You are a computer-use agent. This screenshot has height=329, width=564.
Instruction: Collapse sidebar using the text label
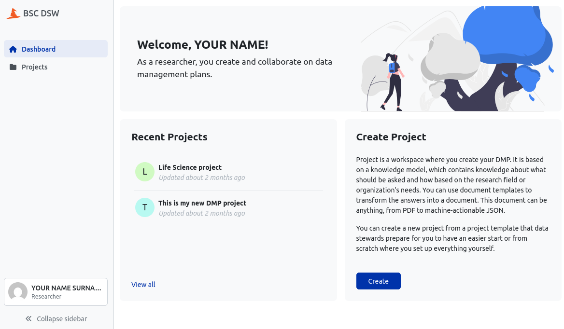pos(62,319)
